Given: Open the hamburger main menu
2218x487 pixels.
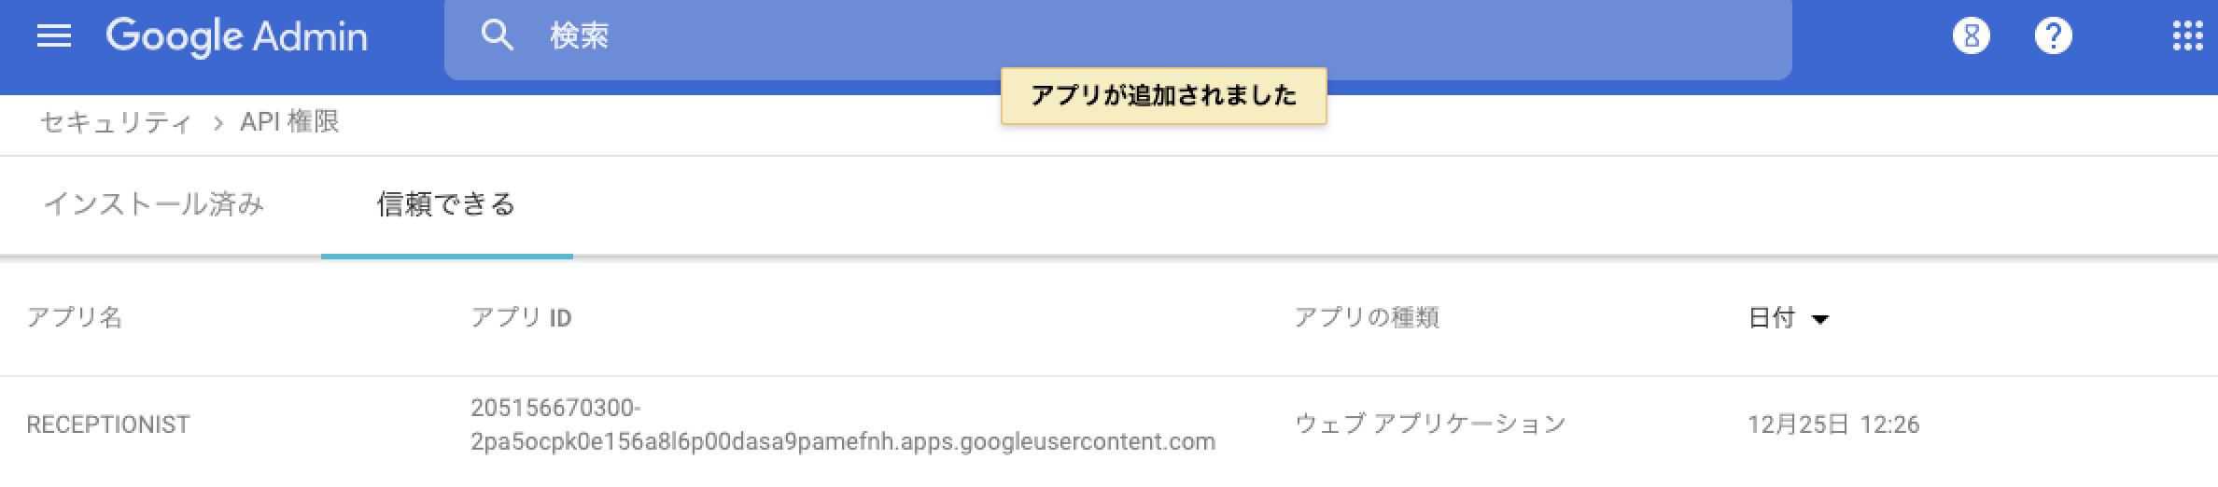Looking at the screenshot, I should click(x=54, y=36).
